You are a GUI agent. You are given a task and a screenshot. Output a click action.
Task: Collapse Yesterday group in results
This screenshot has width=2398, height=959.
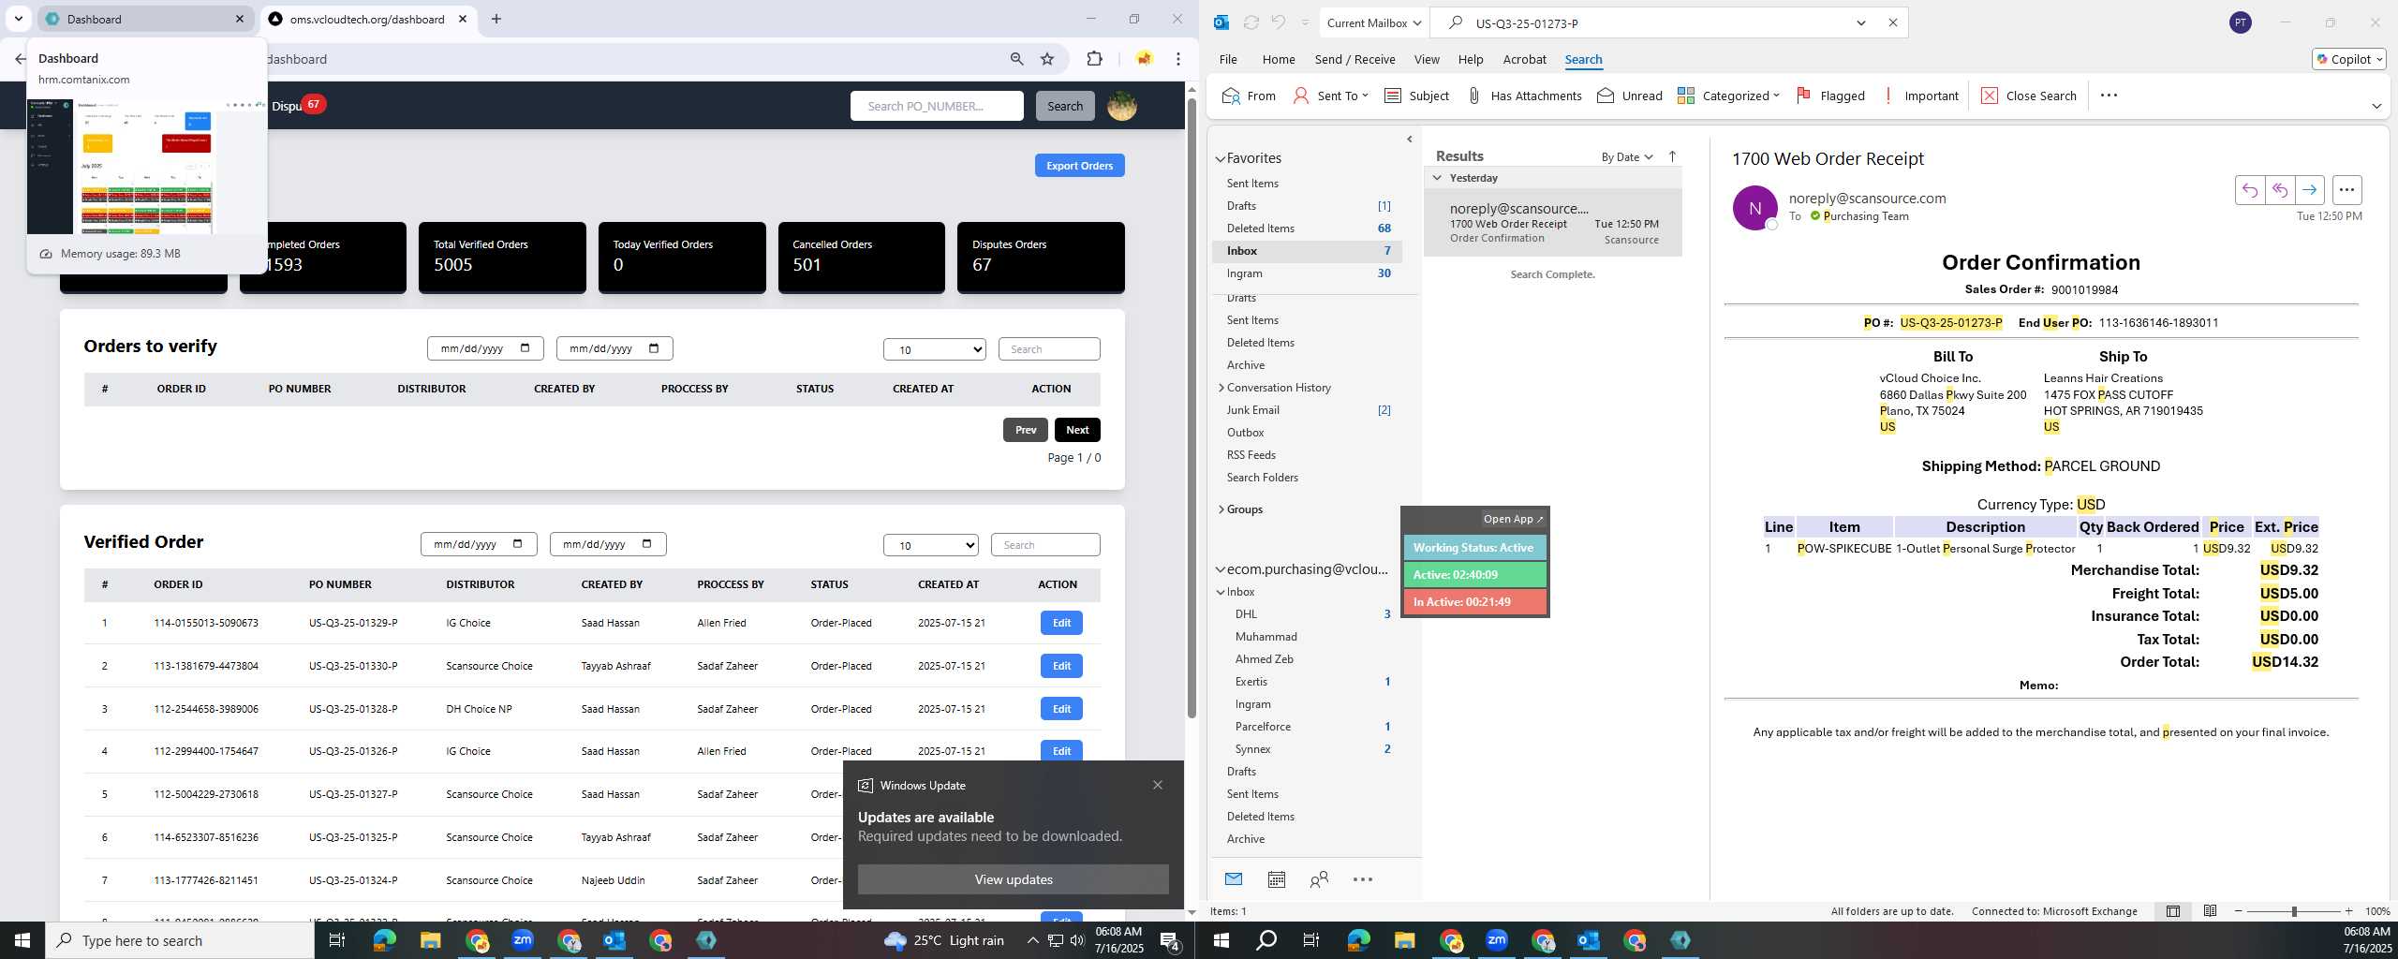tap(1437, 177)
